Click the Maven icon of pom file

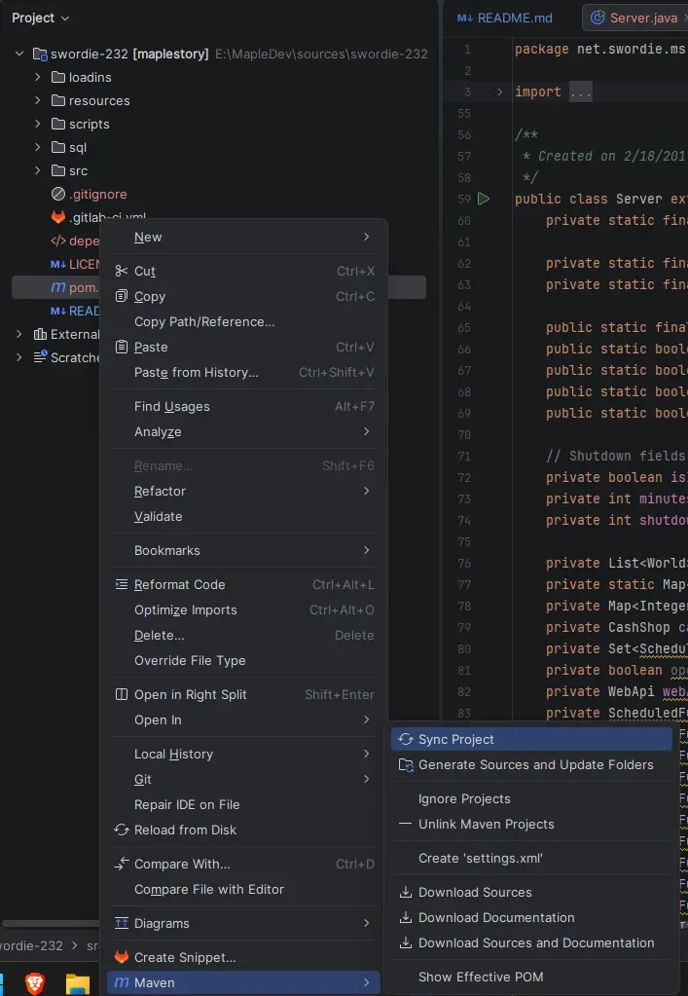[x=58, y=287]
